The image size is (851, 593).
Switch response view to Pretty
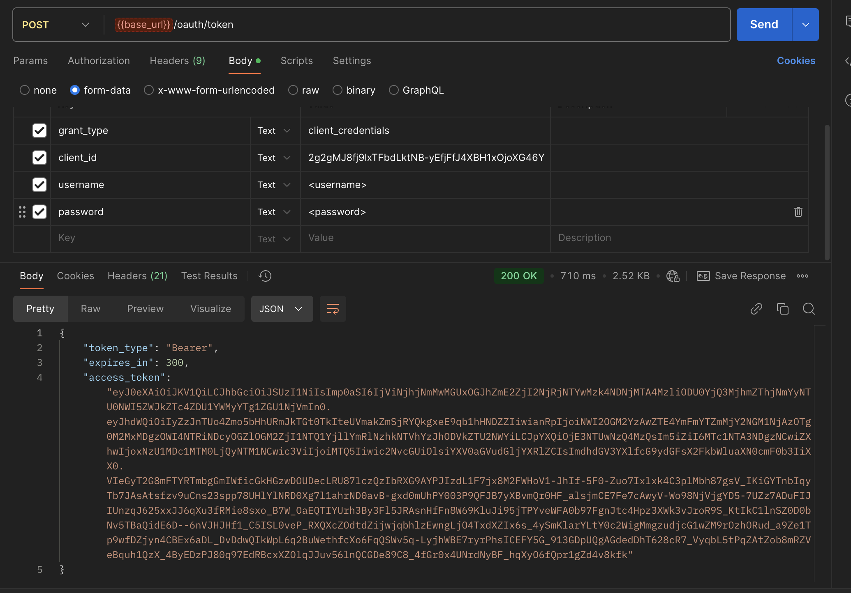pyautogui.click(x=40, y=309)
